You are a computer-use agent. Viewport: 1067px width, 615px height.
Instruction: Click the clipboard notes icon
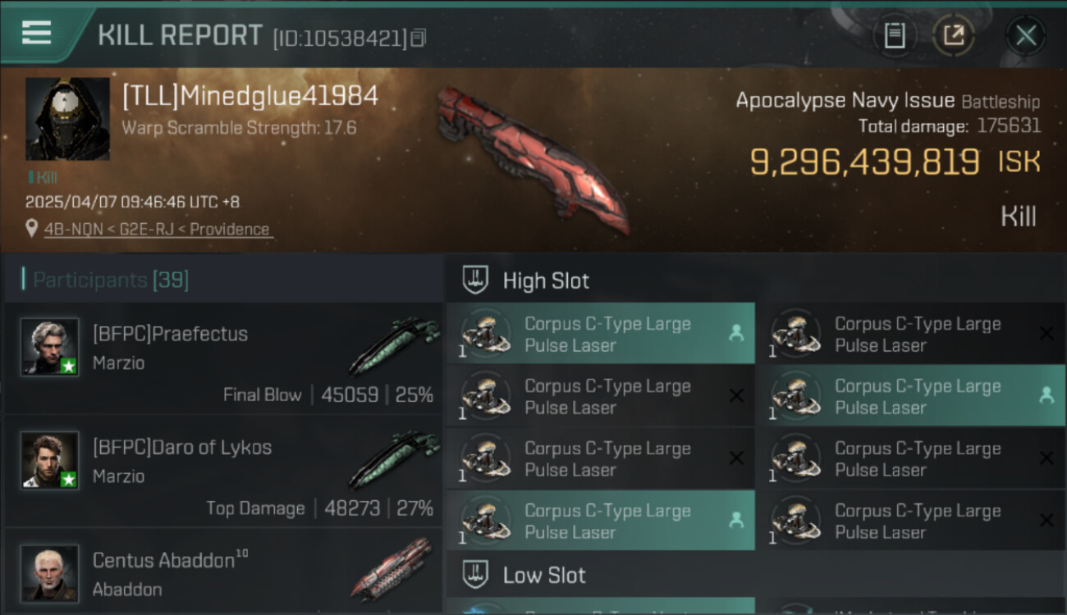tap(895, 35)
